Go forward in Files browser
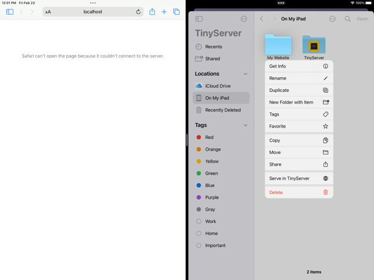374x280 pixels. [274, 19]
